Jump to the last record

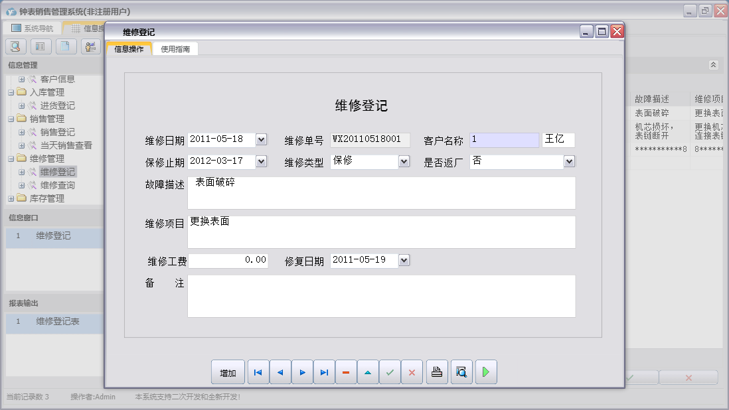pyautogui.click(x=324, y=372)
